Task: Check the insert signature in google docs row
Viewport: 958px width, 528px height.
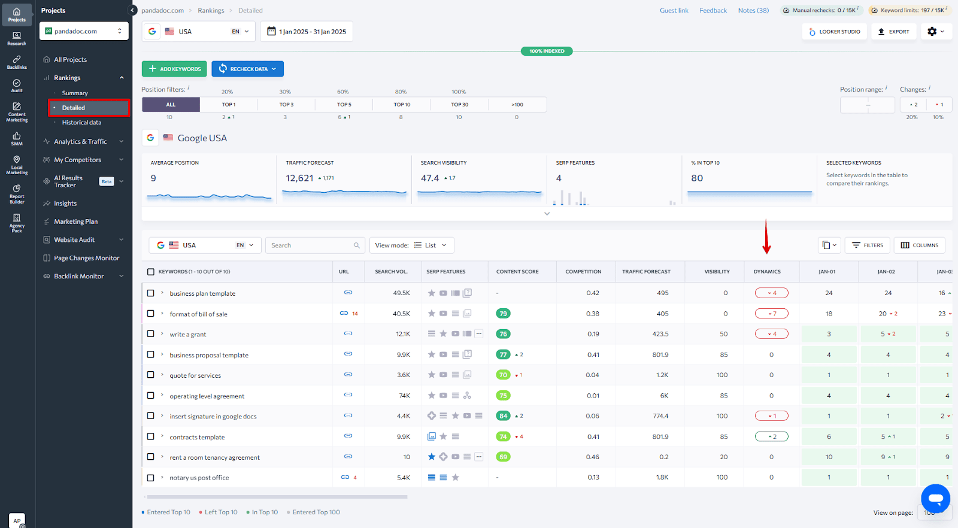Action: pos(151,415)
